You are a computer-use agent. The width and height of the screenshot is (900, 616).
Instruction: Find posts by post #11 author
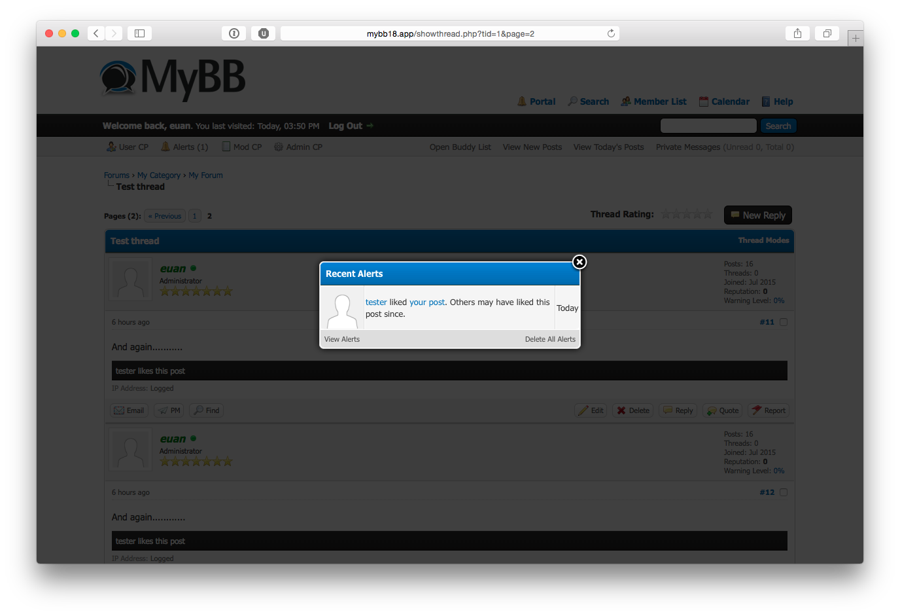tap(207, 410)
